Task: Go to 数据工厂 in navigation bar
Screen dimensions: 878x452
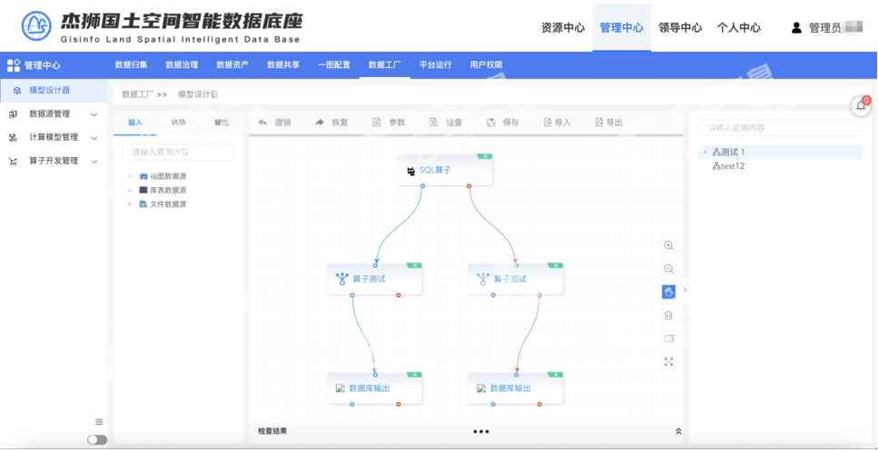Action: (385, 64)
